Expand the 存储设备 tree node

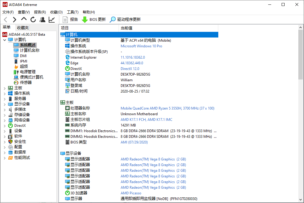pos(5,115)
